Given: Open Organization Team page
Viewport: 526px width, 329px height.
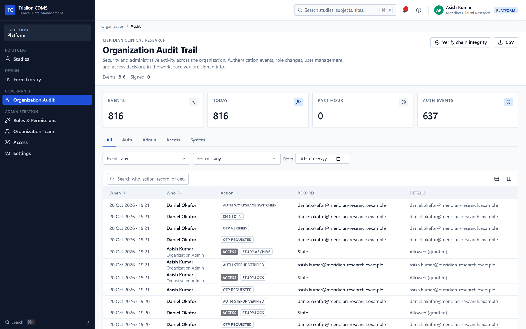Looking at the screenshot, I should (x=47, y=131).
